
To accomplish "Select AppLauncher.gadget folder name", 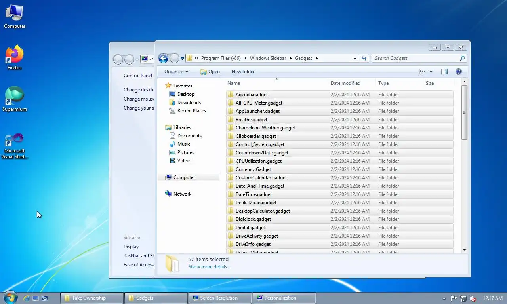I will [257, 111].
